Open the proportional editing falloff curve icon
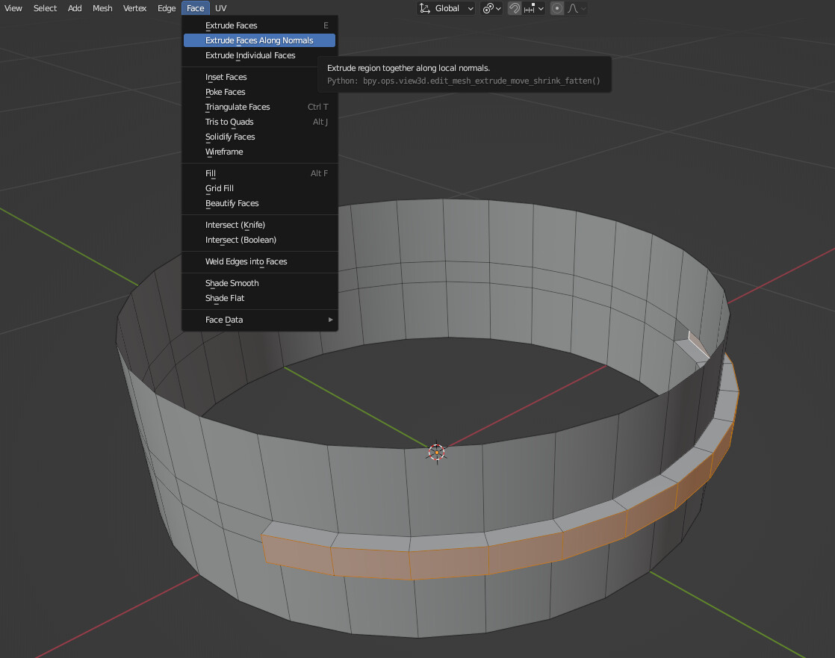835x658 pixels. point(572,8)
